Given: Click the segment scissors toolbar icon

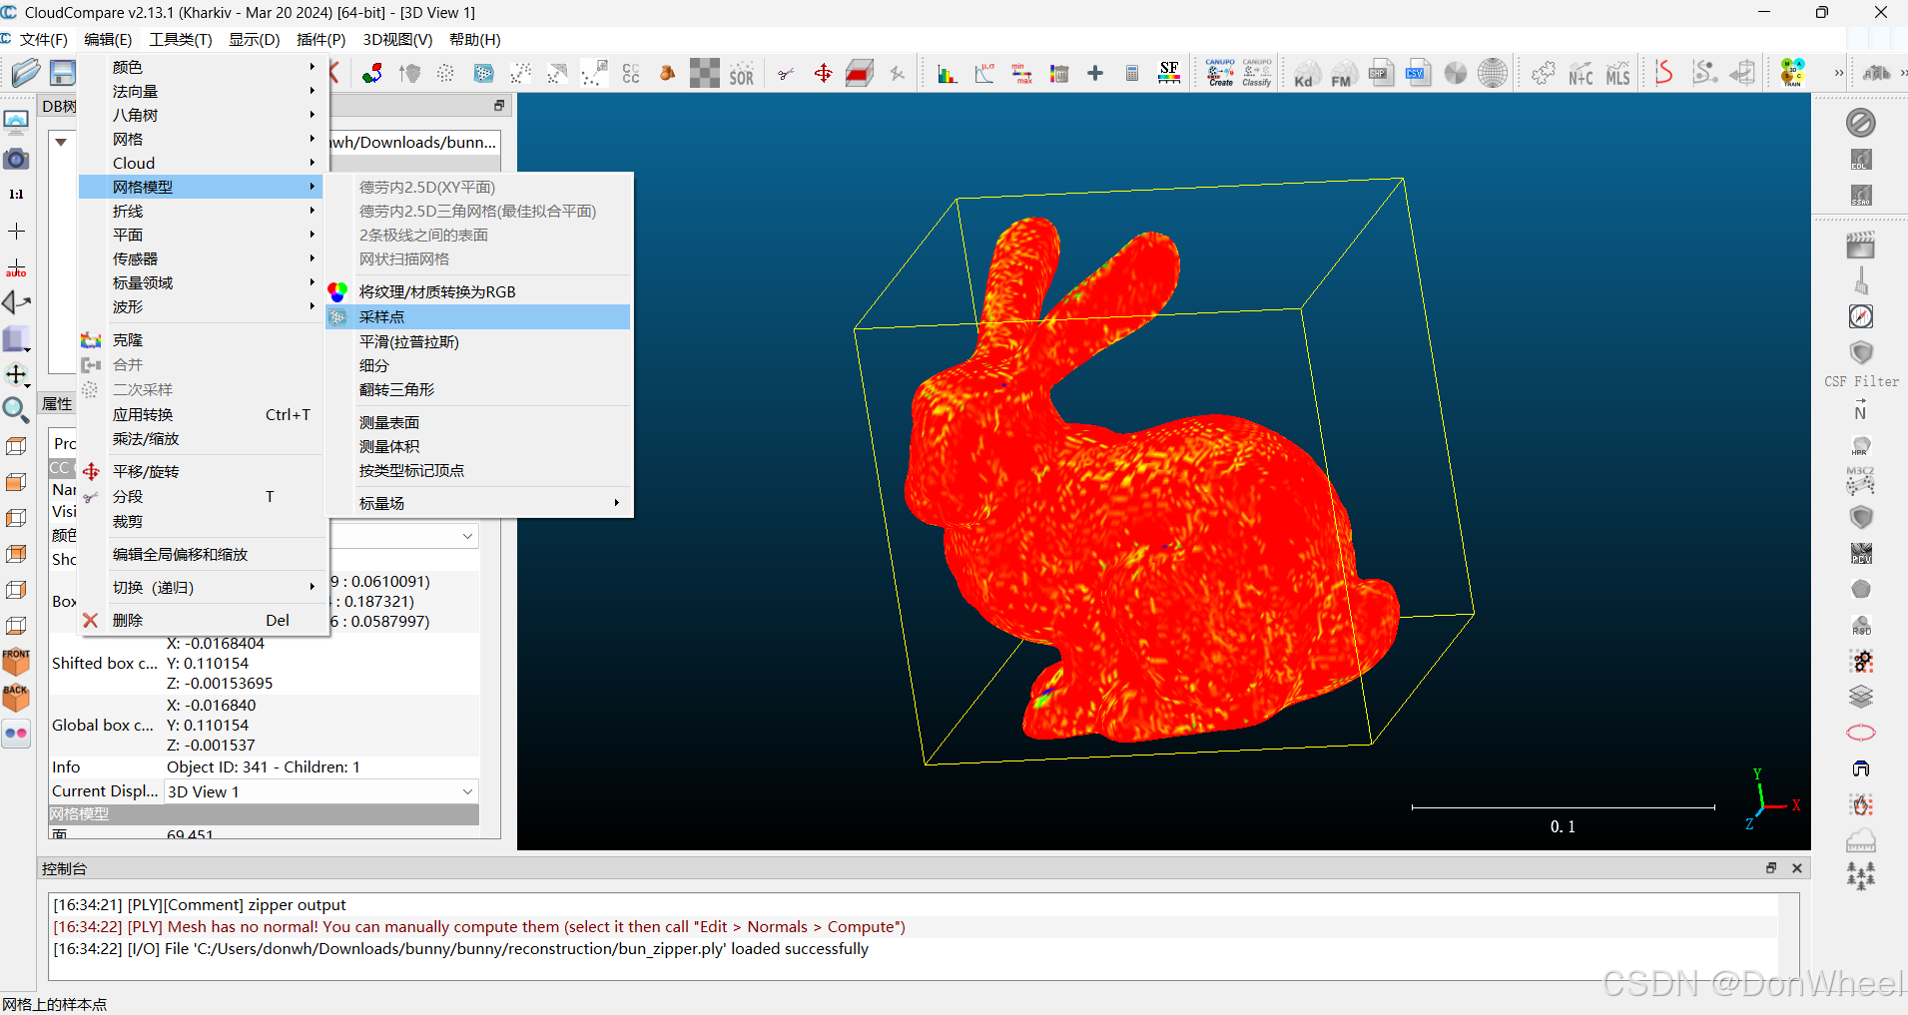Looking at the screenshot, I should click(x=786, y=74).
